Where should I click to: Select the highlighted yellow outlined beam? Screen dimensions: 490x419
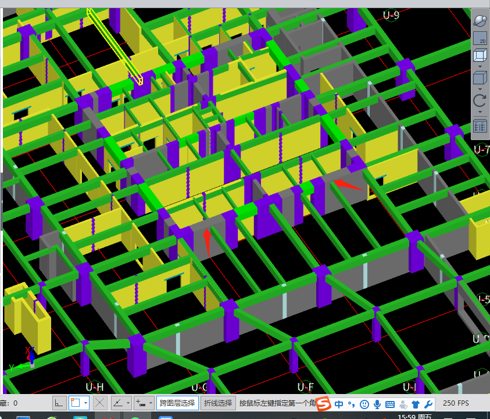[115, 46]
